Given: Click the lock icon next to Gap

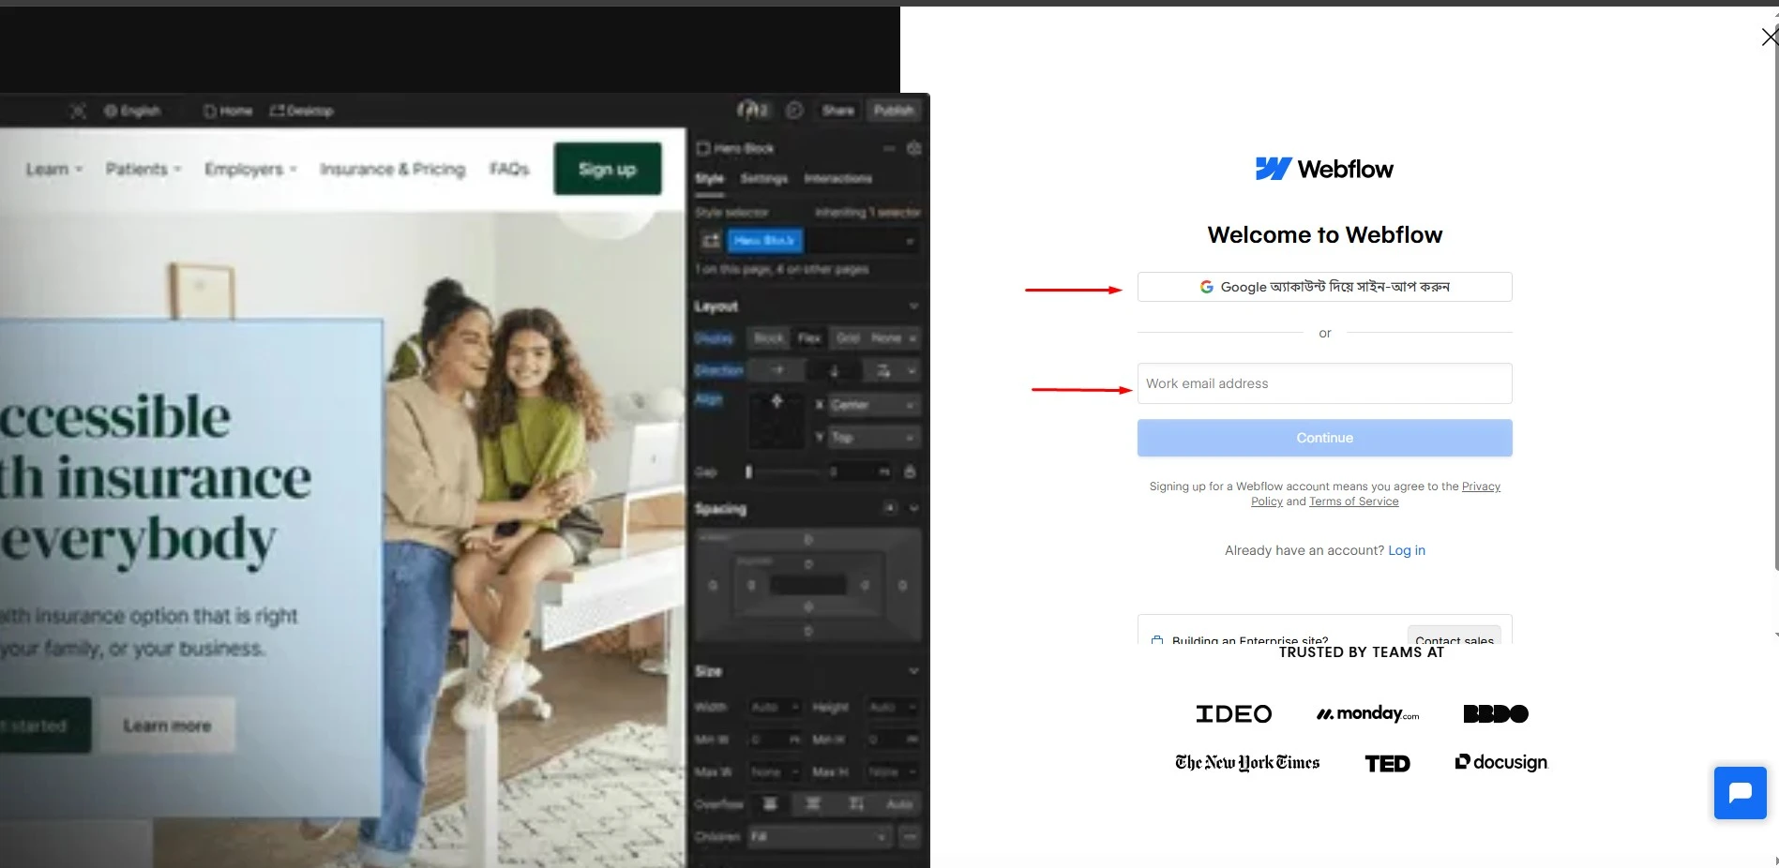Looking at the screenshot, I should (x=910, y=471).
